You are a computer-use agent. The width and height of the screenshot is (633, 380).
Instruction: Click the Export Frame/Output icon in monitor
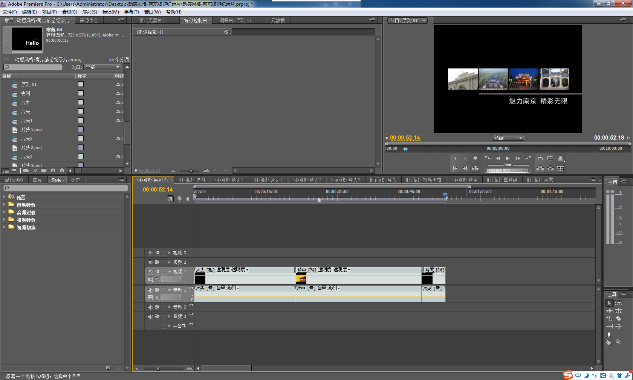click(x=560, y=158)
